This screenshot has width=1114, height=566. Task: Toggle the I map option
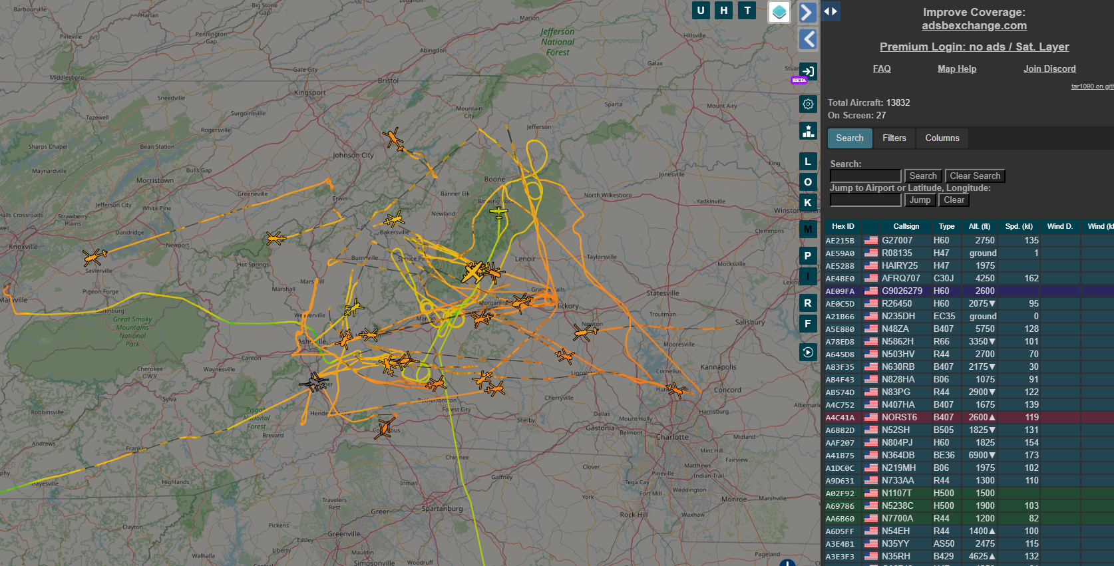click(x=808, y=276)
